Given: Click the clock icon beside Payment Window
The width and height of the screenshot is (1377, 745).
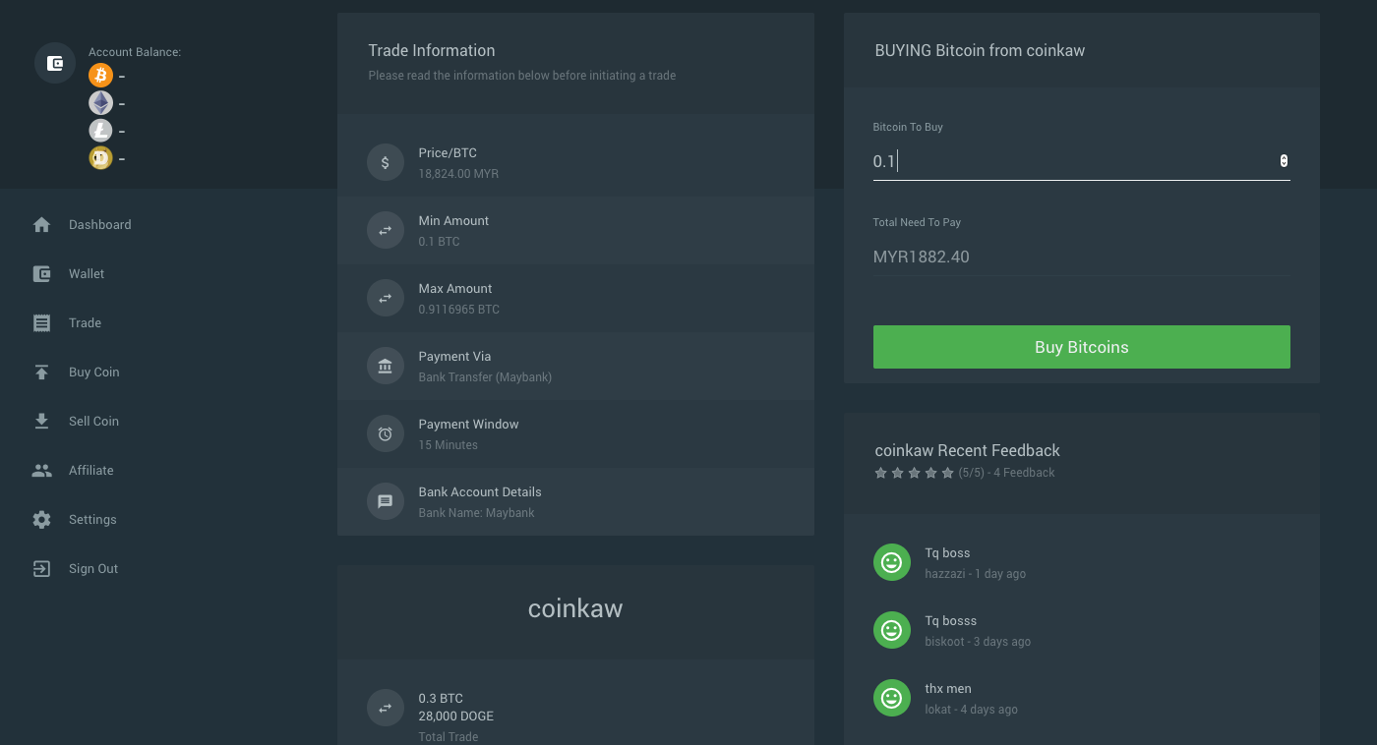Looking at the screenshot, I should (386, 433).
